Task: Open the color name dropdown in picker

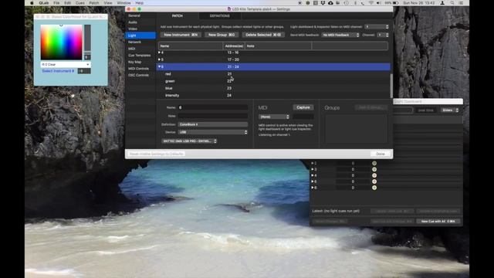Action: pos(66,64)
